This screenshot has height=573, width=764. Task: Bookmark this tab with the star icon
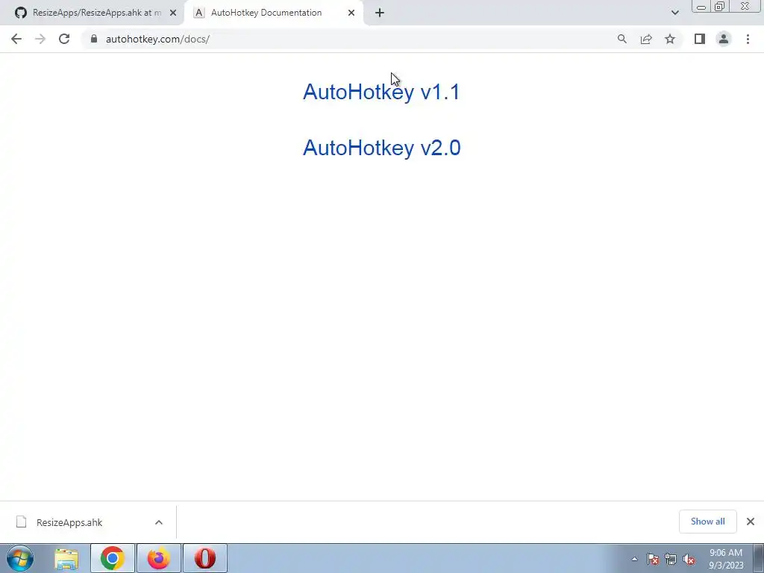(x=670, y=39)
